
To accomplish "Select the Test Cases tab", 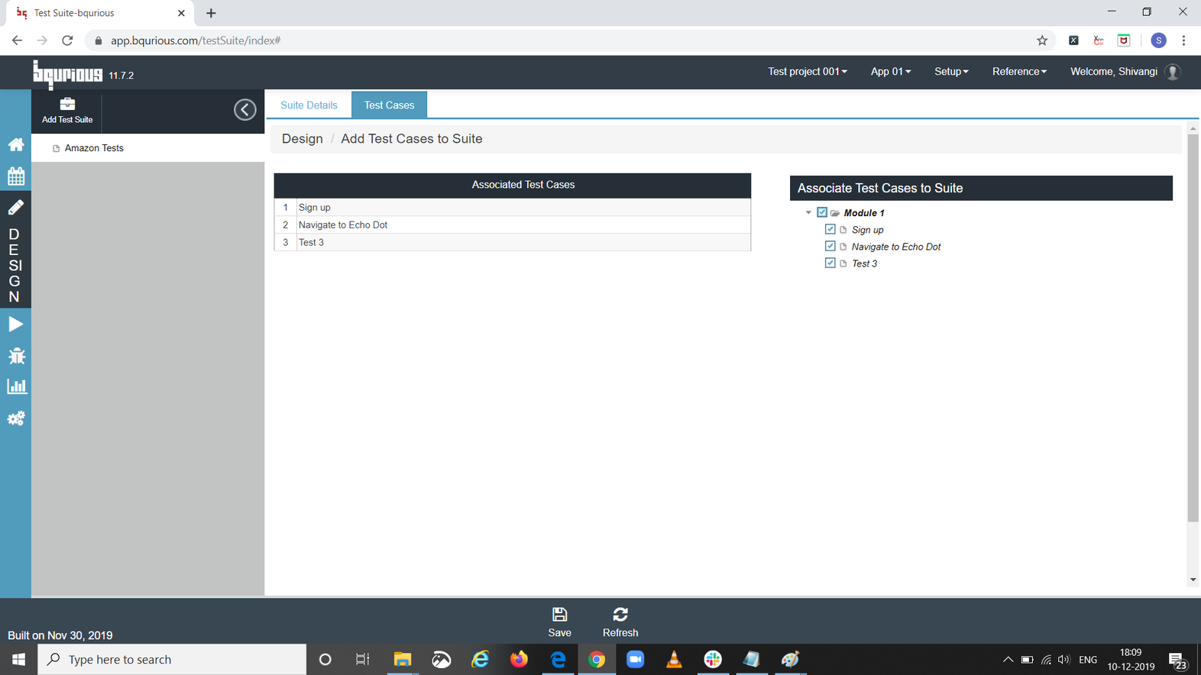I will click(389, 105).
